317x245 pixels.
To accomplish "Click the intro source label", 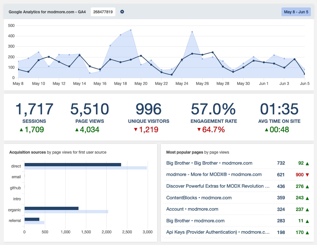I will [17, 199].
